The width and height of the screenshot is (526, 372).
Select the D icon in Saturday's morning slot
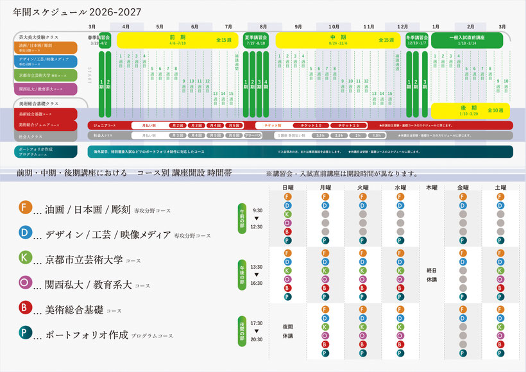pos(500,206)
